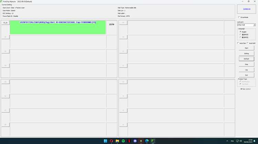Click the Exit button
The width and height of the screenshot is (258, 144).
246,75
